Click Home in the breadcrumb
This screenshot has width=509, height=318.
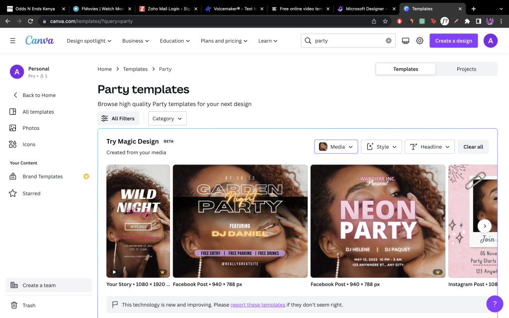tap(104, 69)
